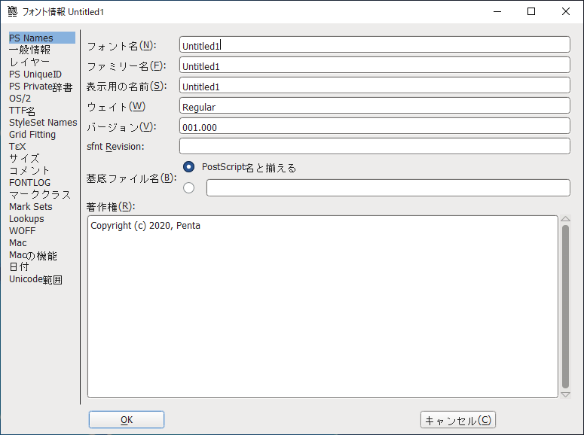This screenshot has width=584, height=435.
Task: Open the Grid Fitting section
Action: (x=32, y=134)
